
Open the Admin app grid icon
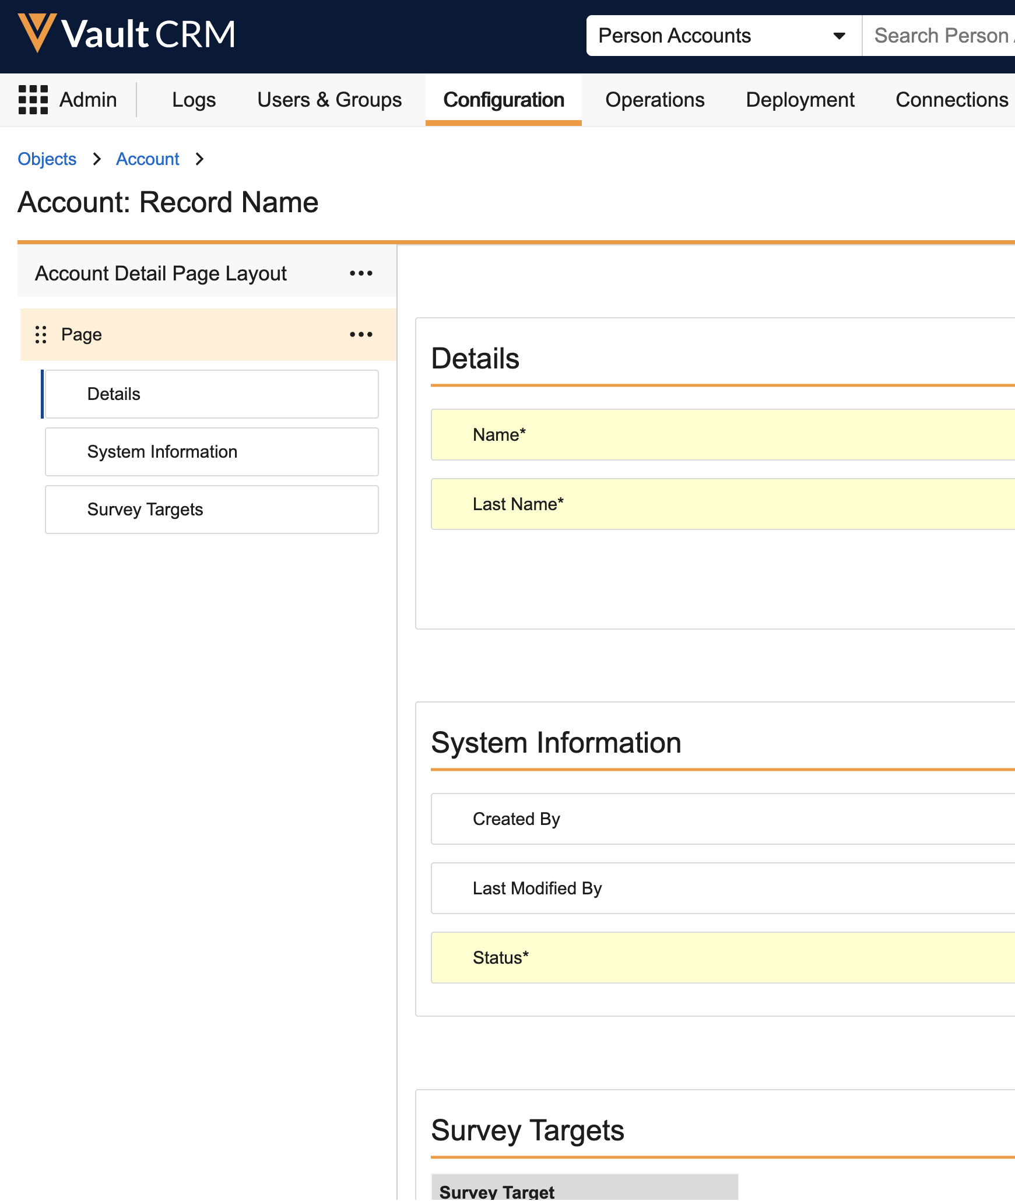tap(33, 100)
